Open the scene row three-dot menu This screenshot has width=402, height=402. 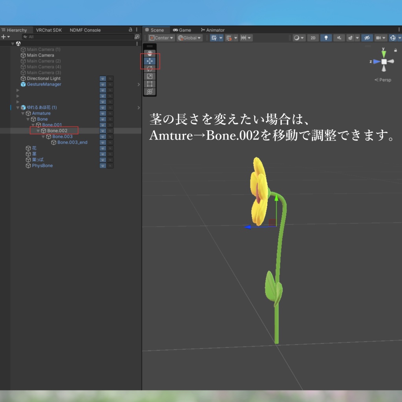pos(137,44)
